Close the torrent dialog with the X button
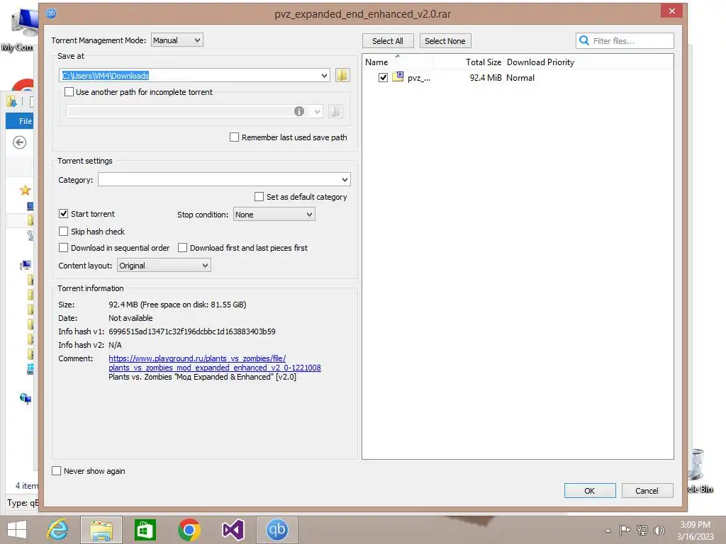The height and width of the screenshot is (544, 726). click(x=672, y=11)
